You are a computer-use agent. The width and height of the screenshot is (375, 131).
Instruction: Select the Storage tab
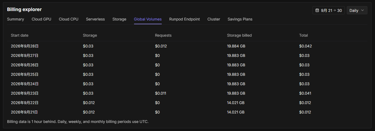(x=119, y=19)
